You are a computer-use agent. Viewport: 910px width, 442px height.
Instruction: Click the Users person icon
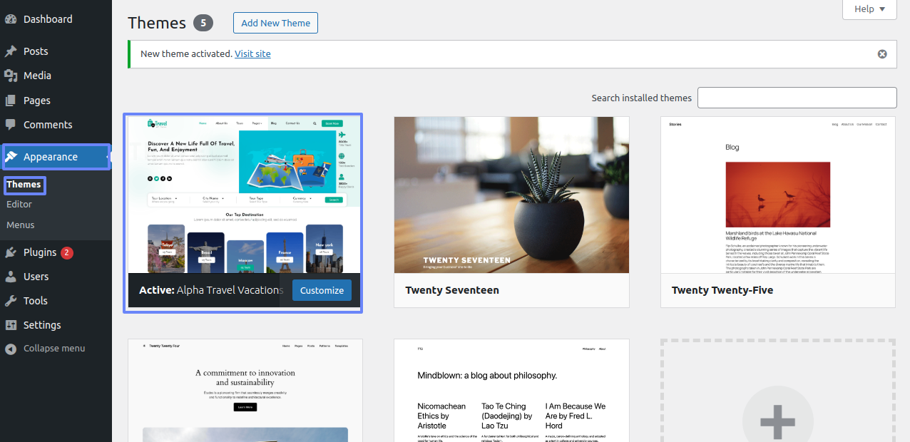tap(11, 277)
